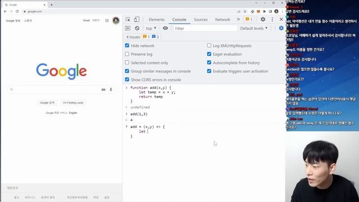This screenshot has width=359, height=202.
Task: Click the 'undefined' console output
Action: coord(140,107)
